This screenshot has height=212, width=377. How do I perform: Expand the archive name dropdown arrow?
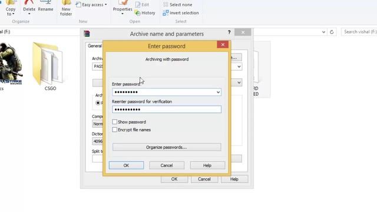pos(239,67)
